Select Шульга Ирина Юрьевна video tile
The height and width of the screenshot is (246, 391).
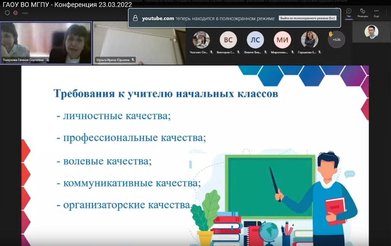coord(139,43)
